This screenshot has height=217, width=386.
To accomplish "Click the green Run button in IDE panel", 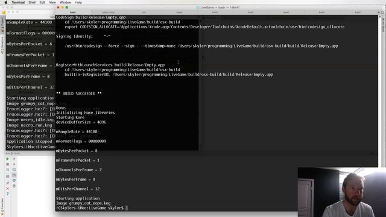I will point(8,159).
